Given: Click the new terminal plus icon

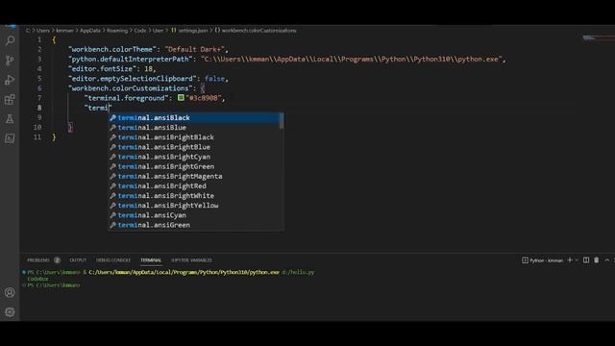Looking at the screenshot, I should [x=570, y=260].
